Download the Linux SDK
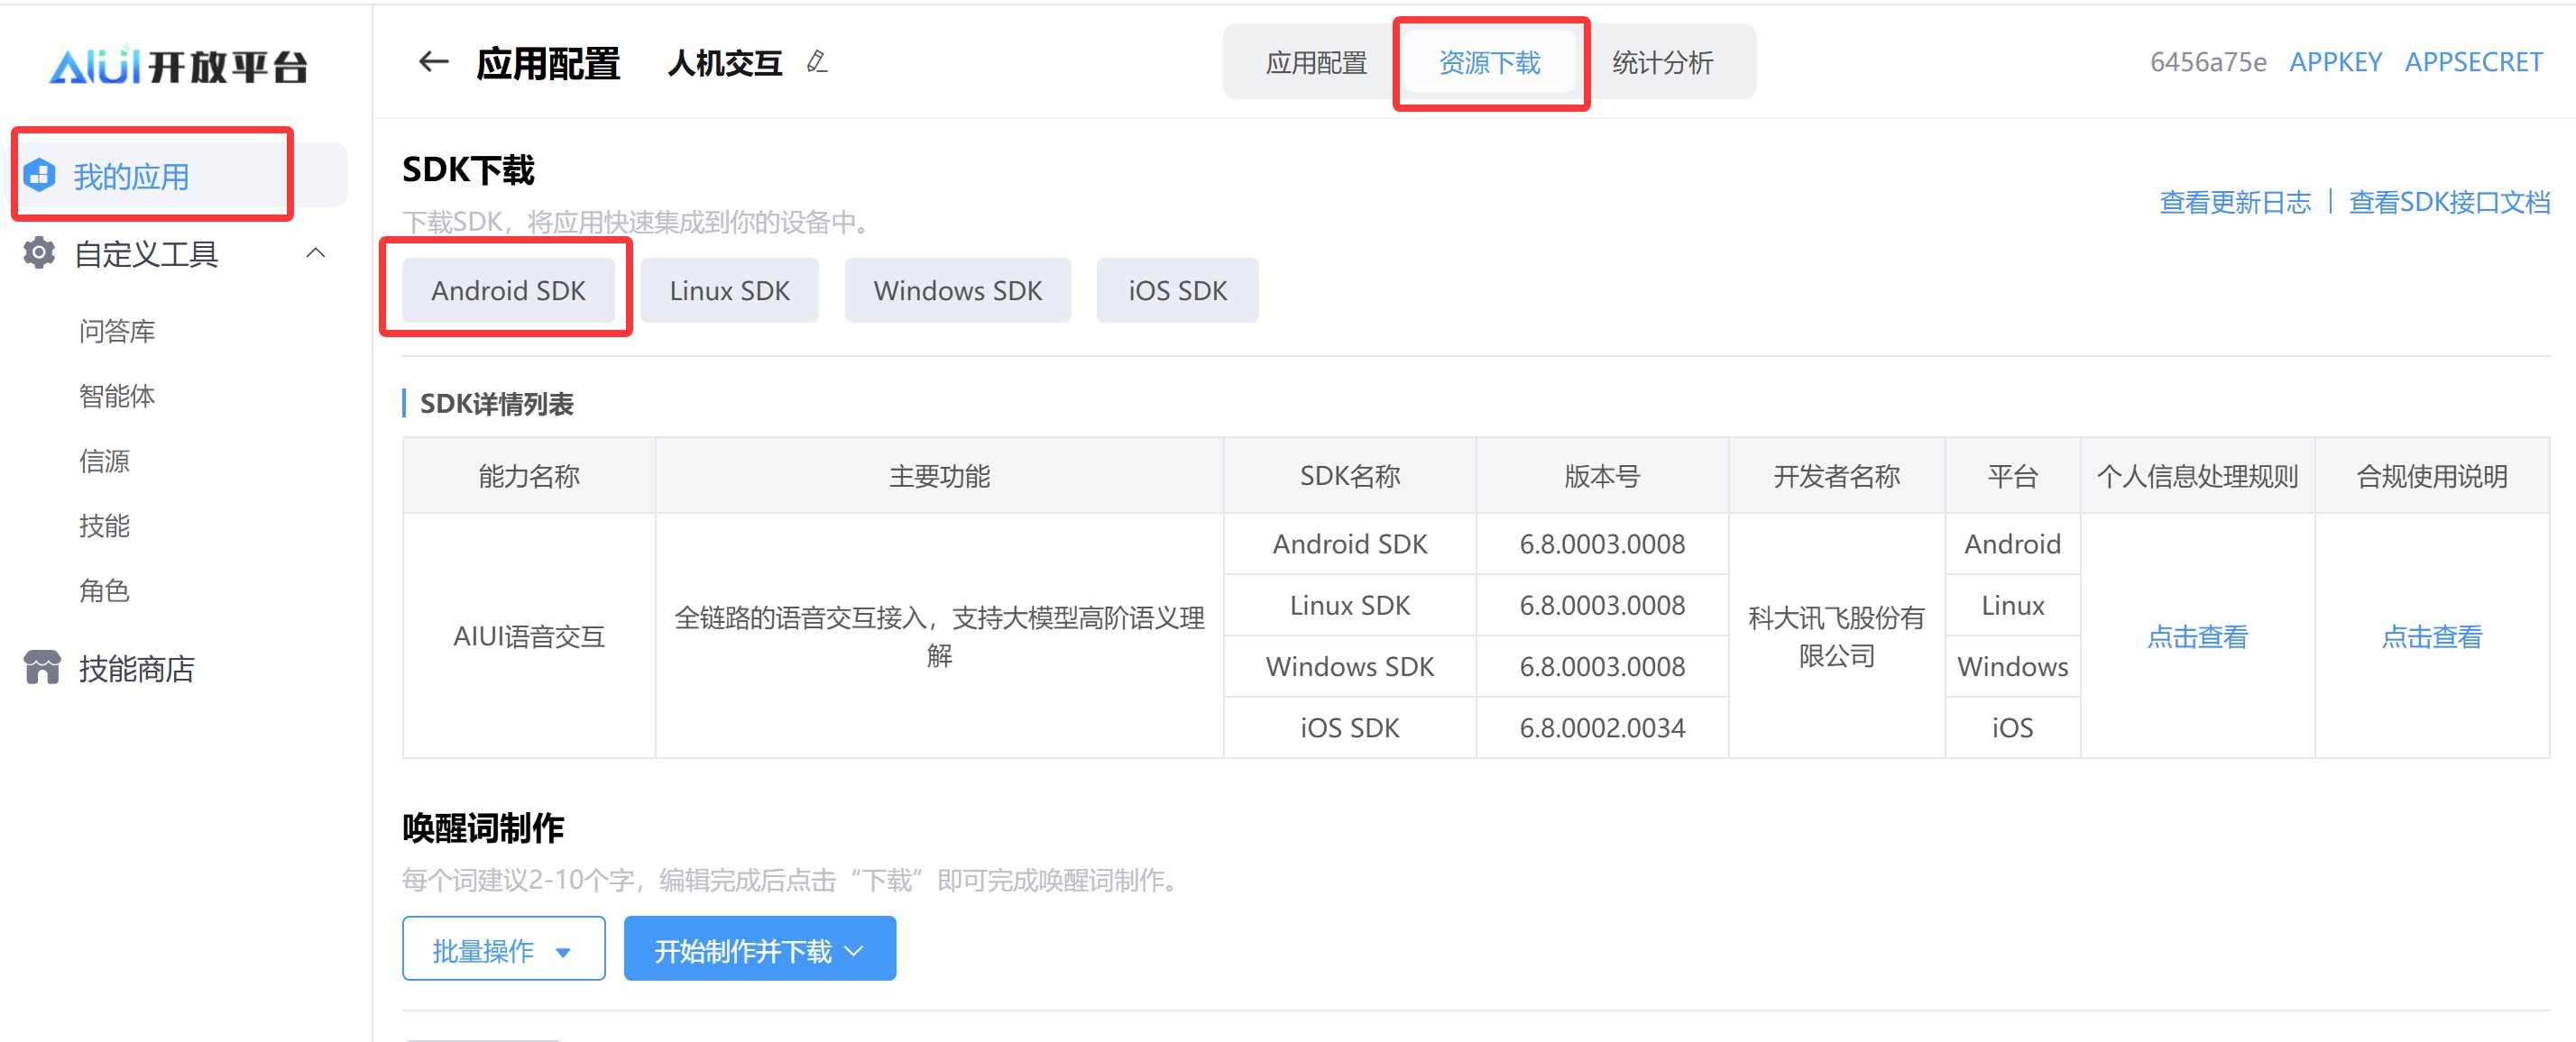The image size is (2576, 1042). (729, 291)
